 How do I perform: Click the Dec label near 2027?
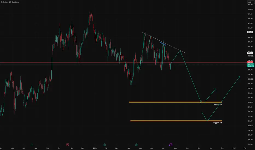point(222,148)
